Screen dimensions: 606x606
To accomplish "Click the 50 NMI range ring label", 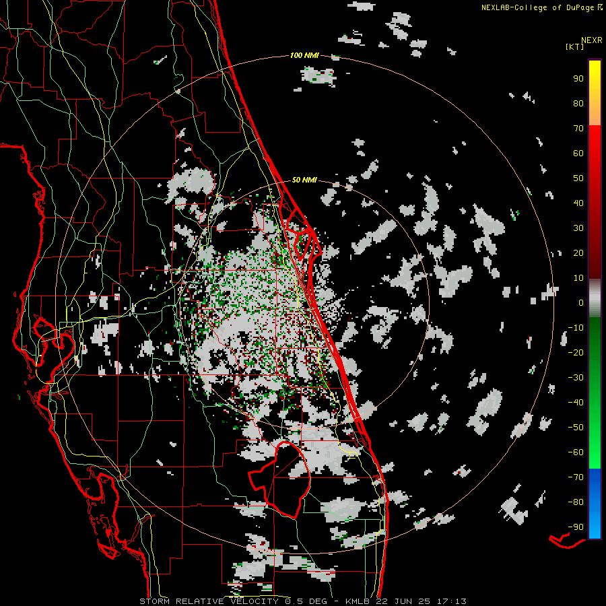I will pyautogui.click(x=304, y=180).
